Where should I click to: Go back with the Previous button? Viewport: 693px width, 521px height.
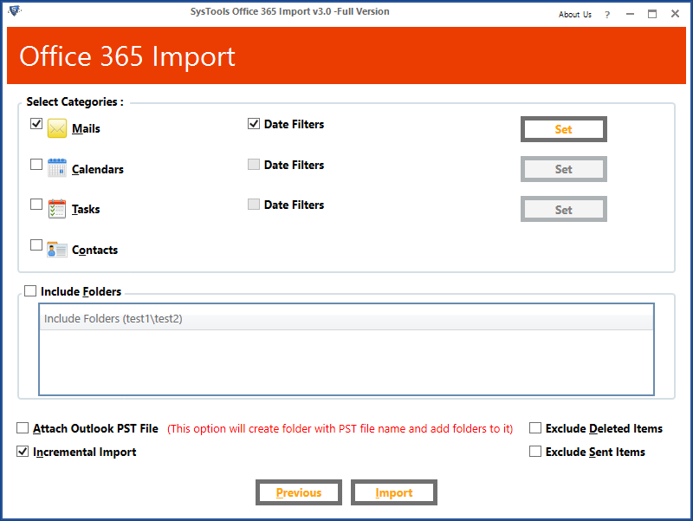click(299, 492)
